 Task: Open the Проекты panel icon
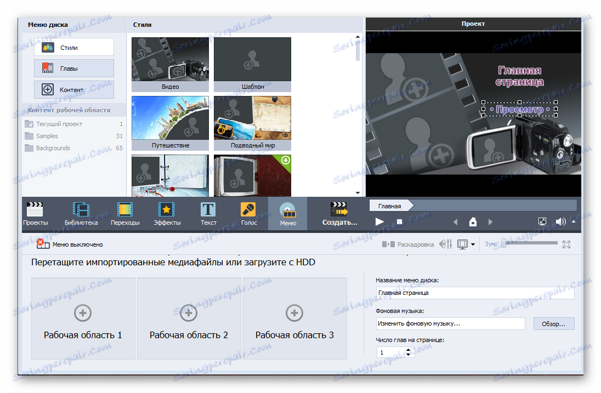pyautogui.click(x=35, y=209)
